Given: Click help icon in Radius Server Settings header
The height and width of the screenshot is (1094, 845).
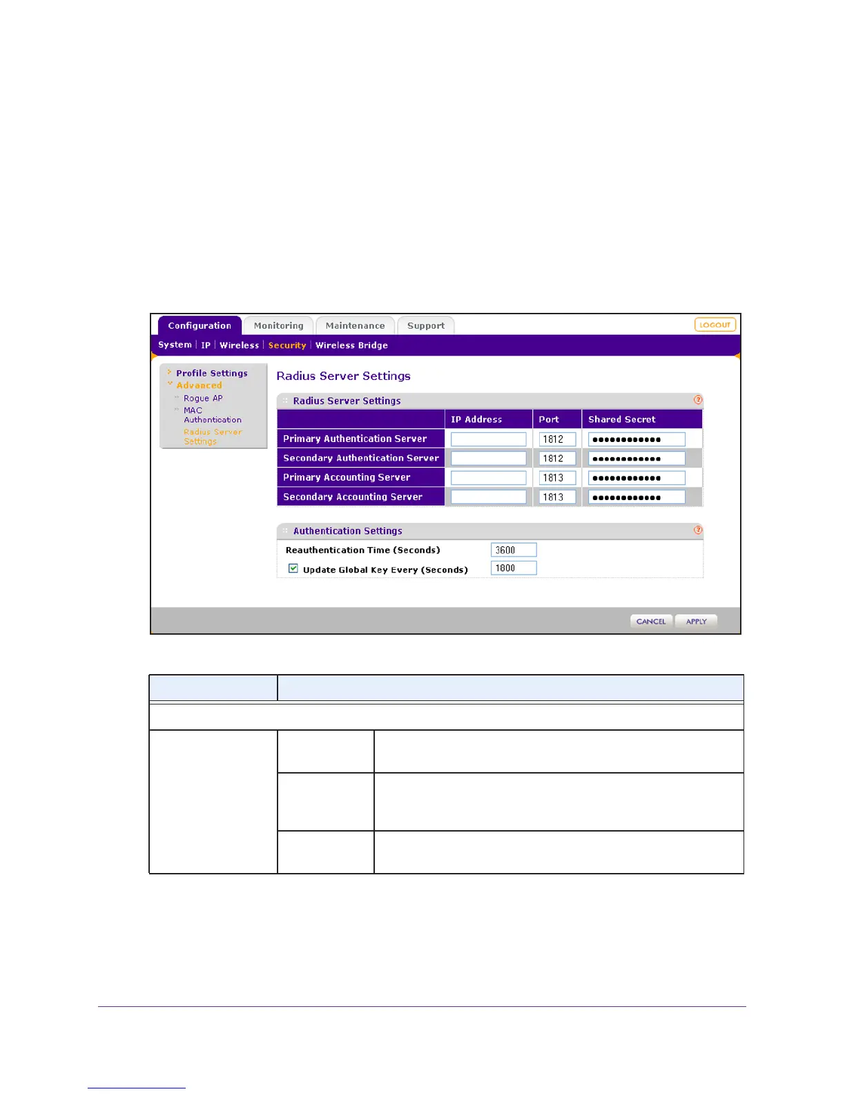Looking at the screenshot, I should (698, 400).
